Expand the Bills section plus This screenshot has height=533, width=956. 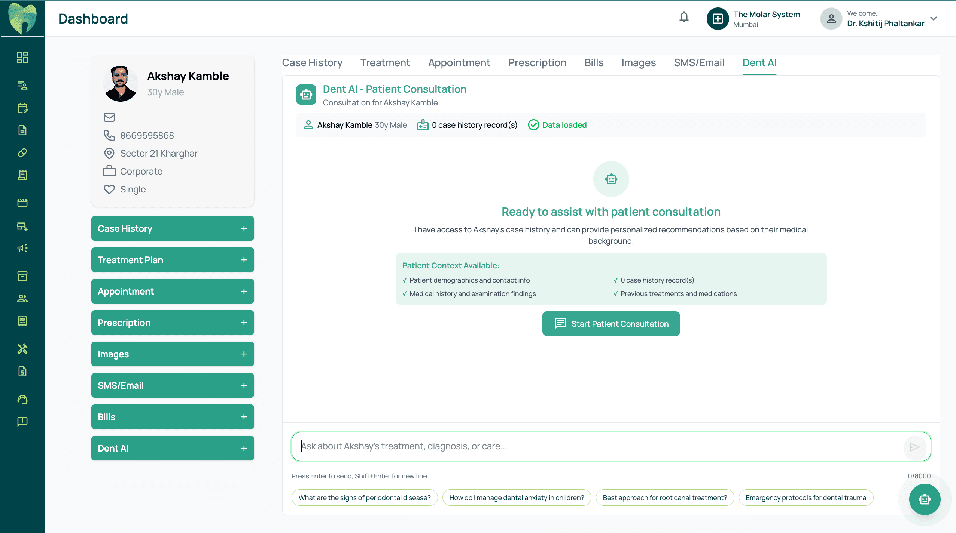coord(244,417)
